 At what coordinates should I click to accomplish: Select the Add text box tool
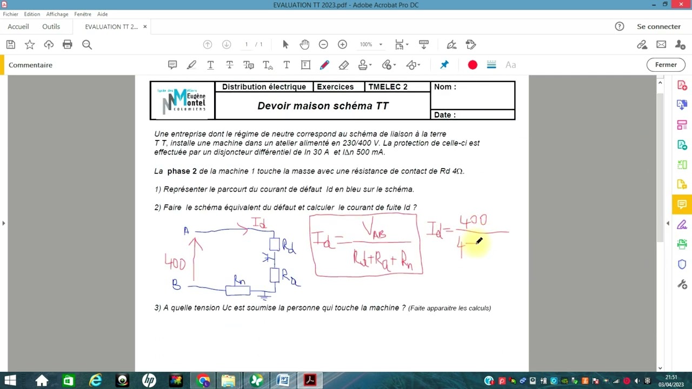[x=305, y=65]
